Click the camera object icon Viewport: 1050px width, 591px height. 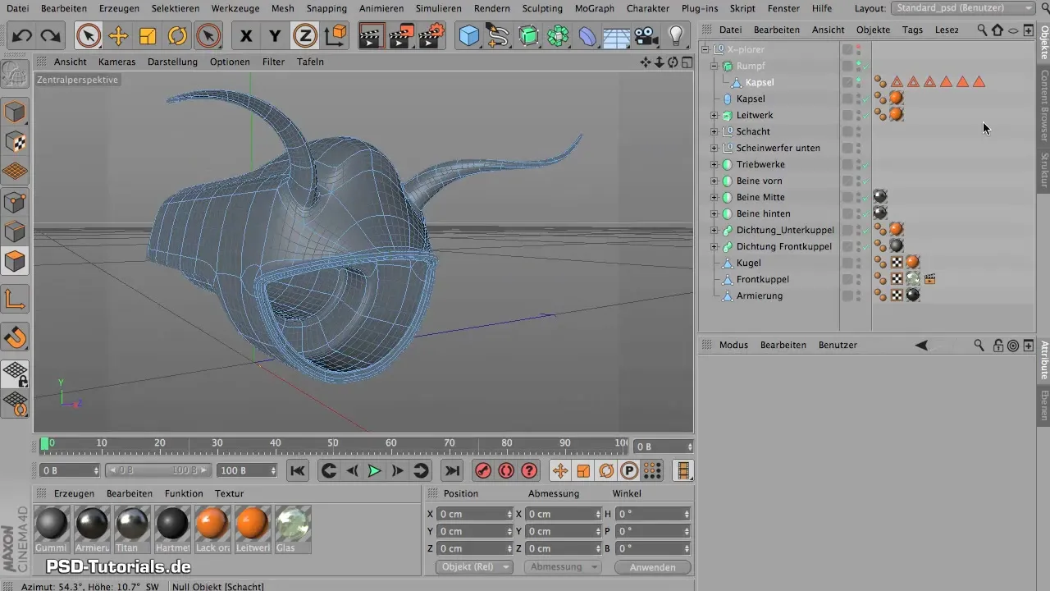pyautogui.click(x=646, y=36)
